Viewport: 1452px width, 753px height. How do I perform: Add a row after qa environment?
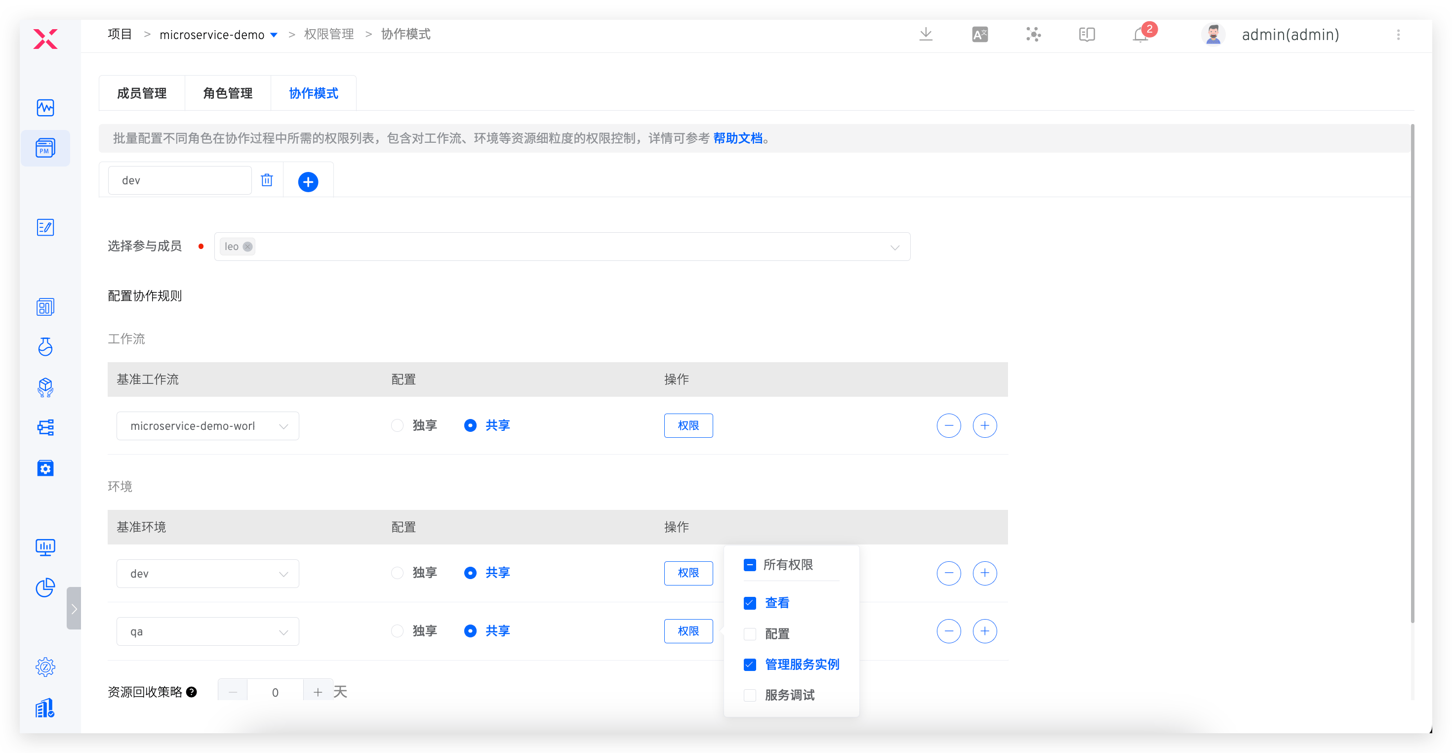pyautogui.click(x=985, y=630)
